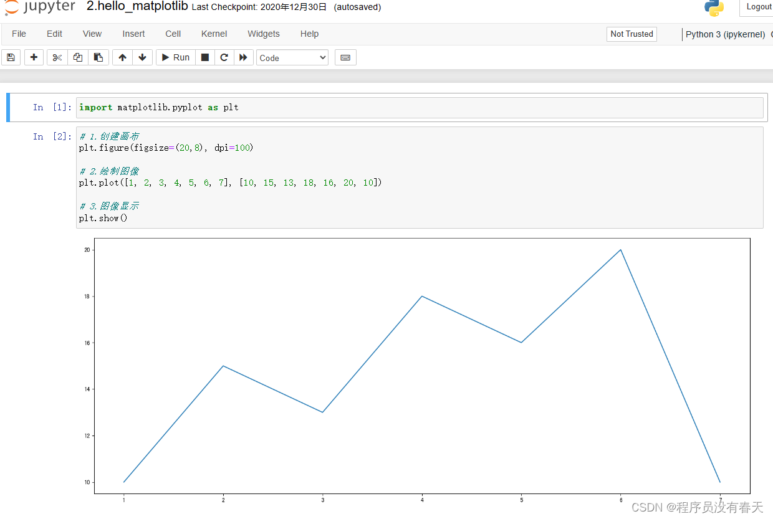Open the cell type dropdown showing Code
Viewport: 773px width, 519px height.
tap(292, 57)
